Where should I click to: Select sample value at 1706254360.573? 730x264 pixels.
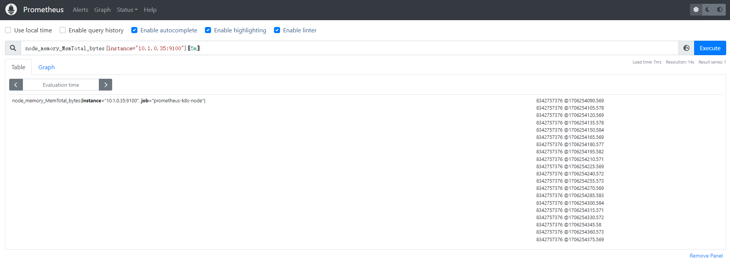click(570, 232)
